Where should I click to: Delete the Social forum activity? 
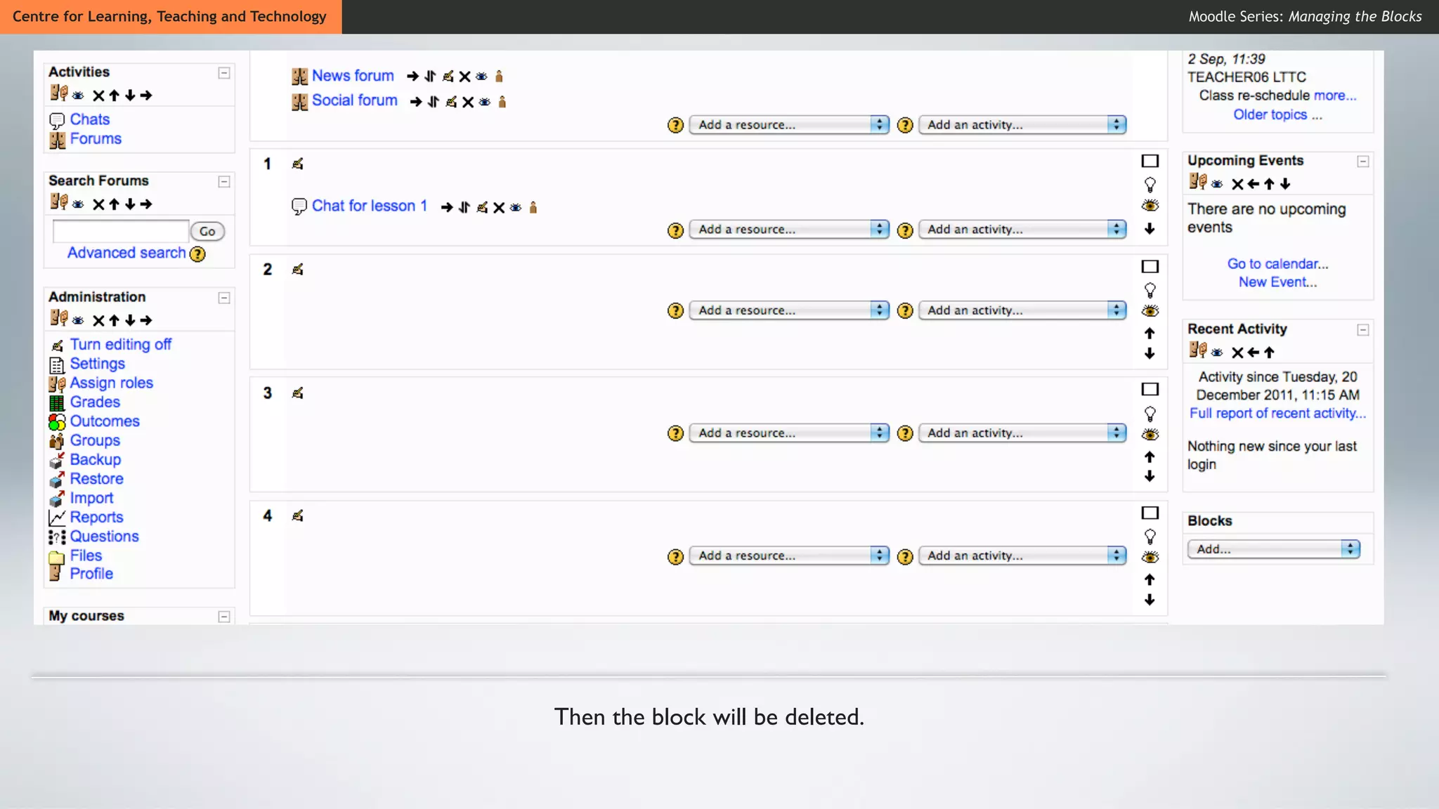[468, 102]
